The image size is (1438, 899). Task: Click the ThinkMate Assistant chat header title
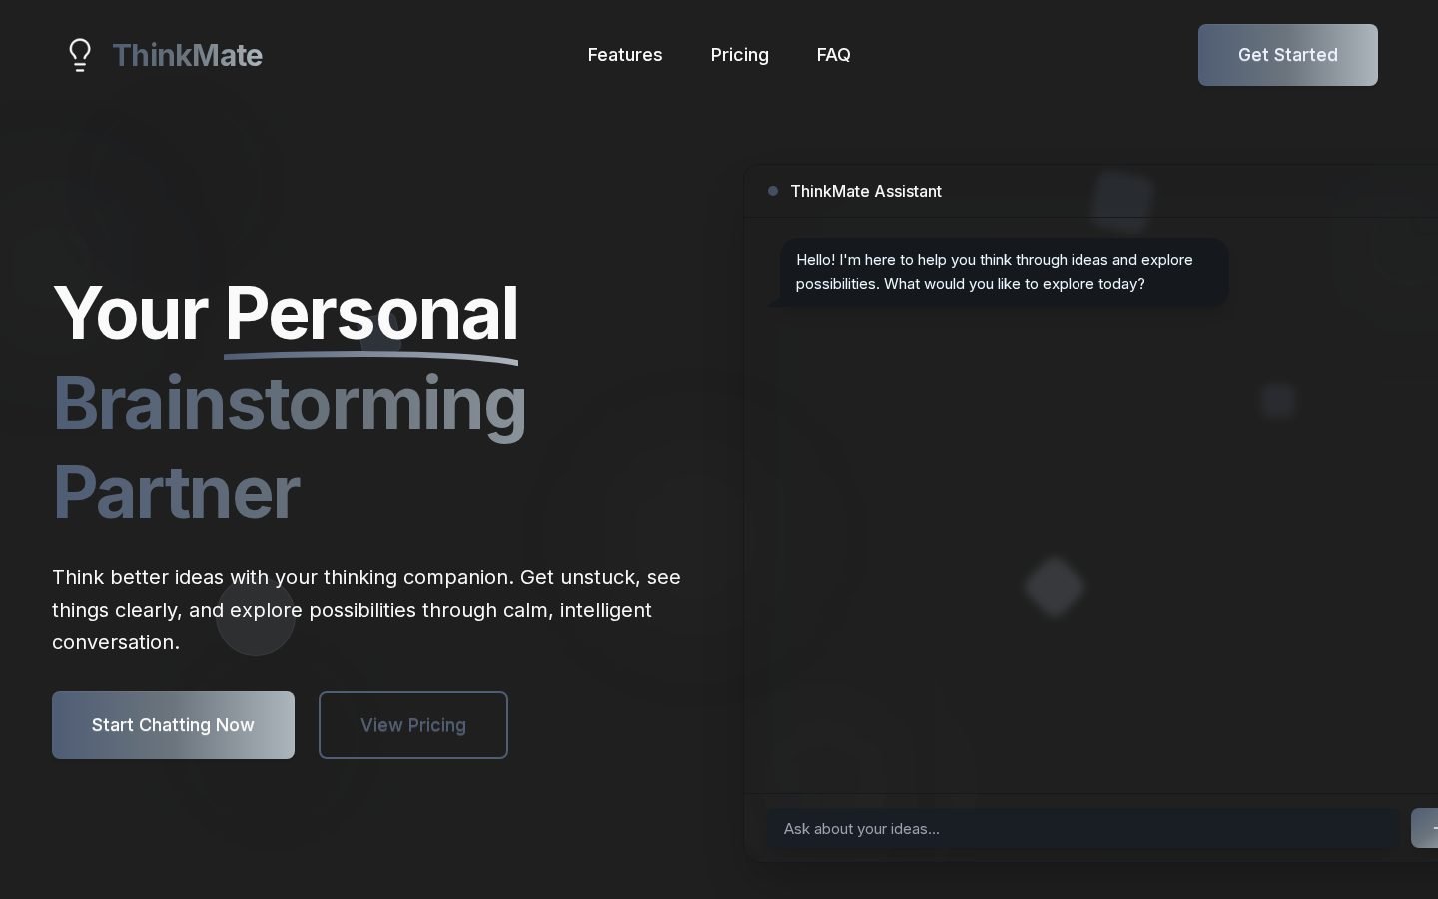(866, 191)
